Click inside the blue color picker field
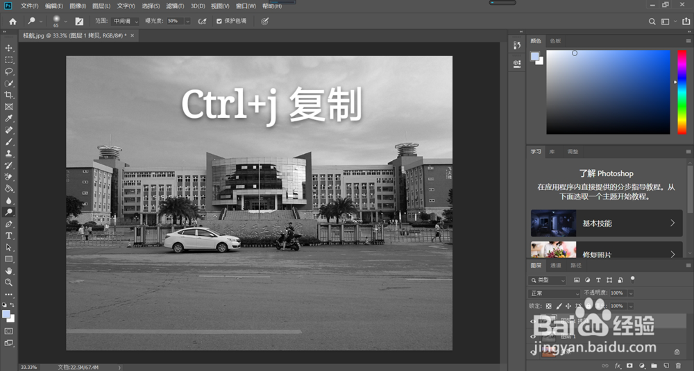This screenshot has height=371, width=694. click(x=608, y=92)
